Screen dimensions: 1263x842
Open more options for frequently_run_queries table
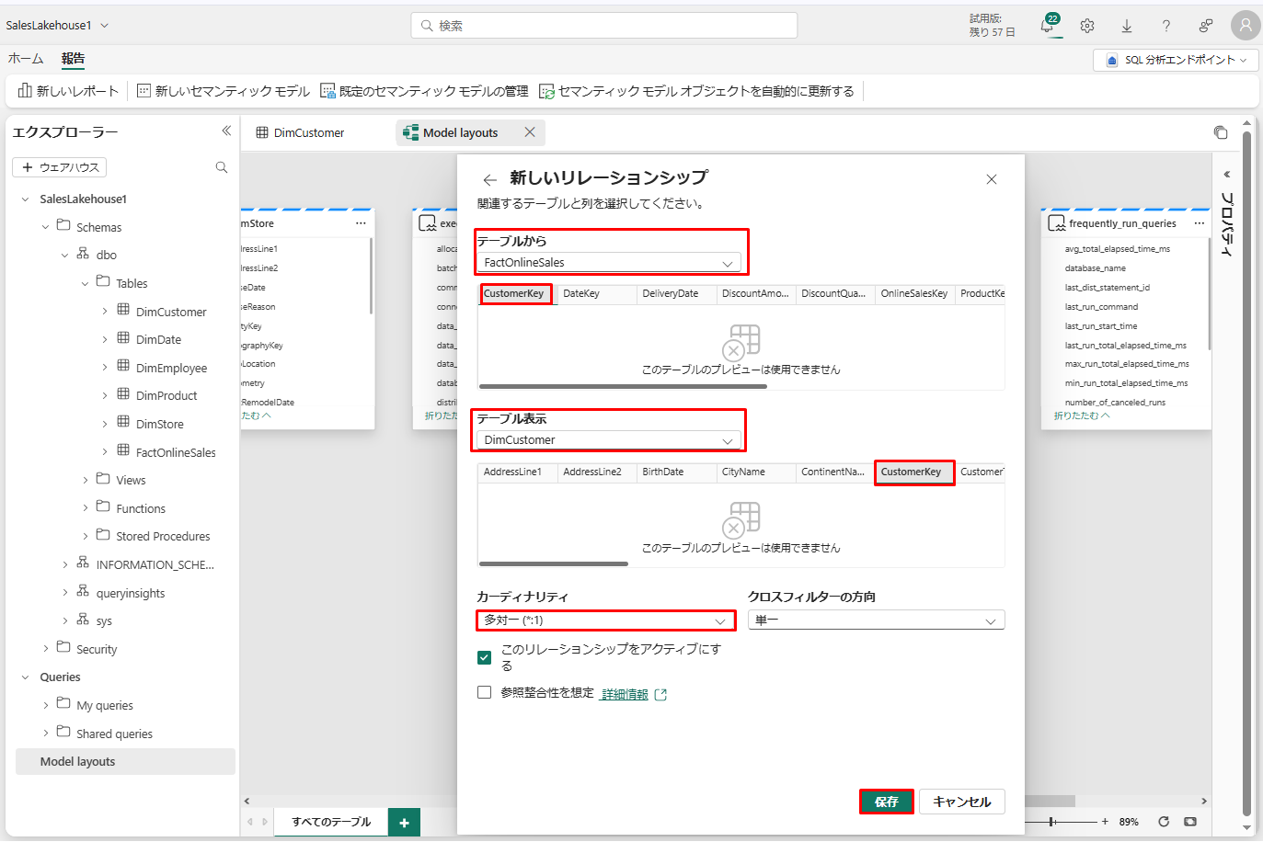click(1199, 223)
